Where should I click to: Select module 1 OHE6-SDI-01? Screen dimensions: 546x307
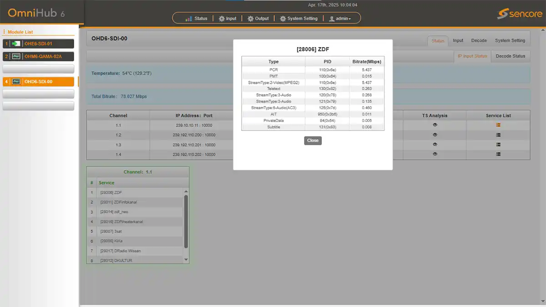click(x=38, y=44)
